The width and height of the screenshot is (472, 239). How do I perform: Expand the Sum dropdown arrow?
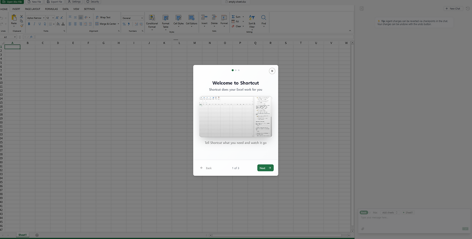pos(243,17)
